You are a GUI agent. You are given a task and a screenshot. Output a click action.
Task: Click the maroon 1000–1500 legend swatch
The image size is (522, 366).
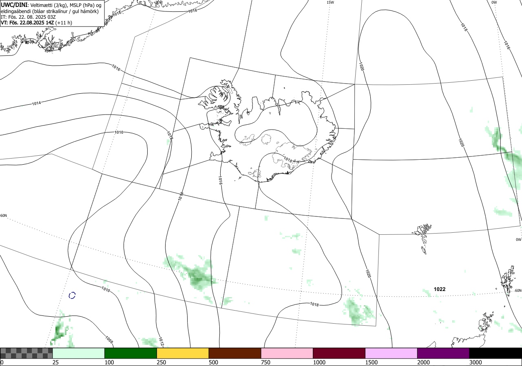pos(339,353)
